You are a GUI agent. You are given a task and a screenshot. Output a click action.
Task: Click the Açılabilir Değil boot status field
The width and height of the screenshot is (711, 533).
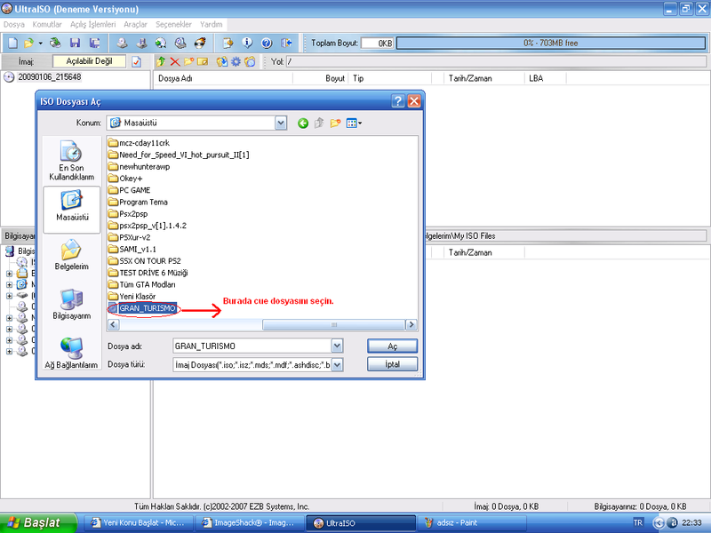(90, 61)
